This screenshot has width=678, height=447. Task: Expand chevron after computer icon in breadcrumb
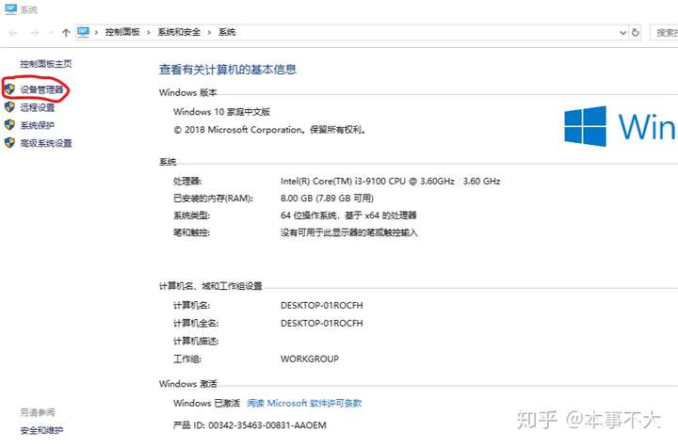(x=96, y=32)
